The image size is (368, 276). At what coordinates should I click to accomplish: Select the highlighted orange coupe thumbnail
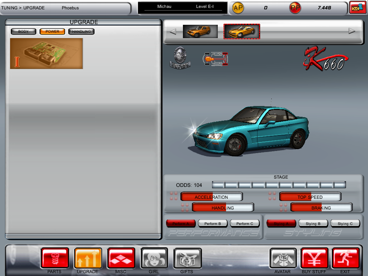242,32
